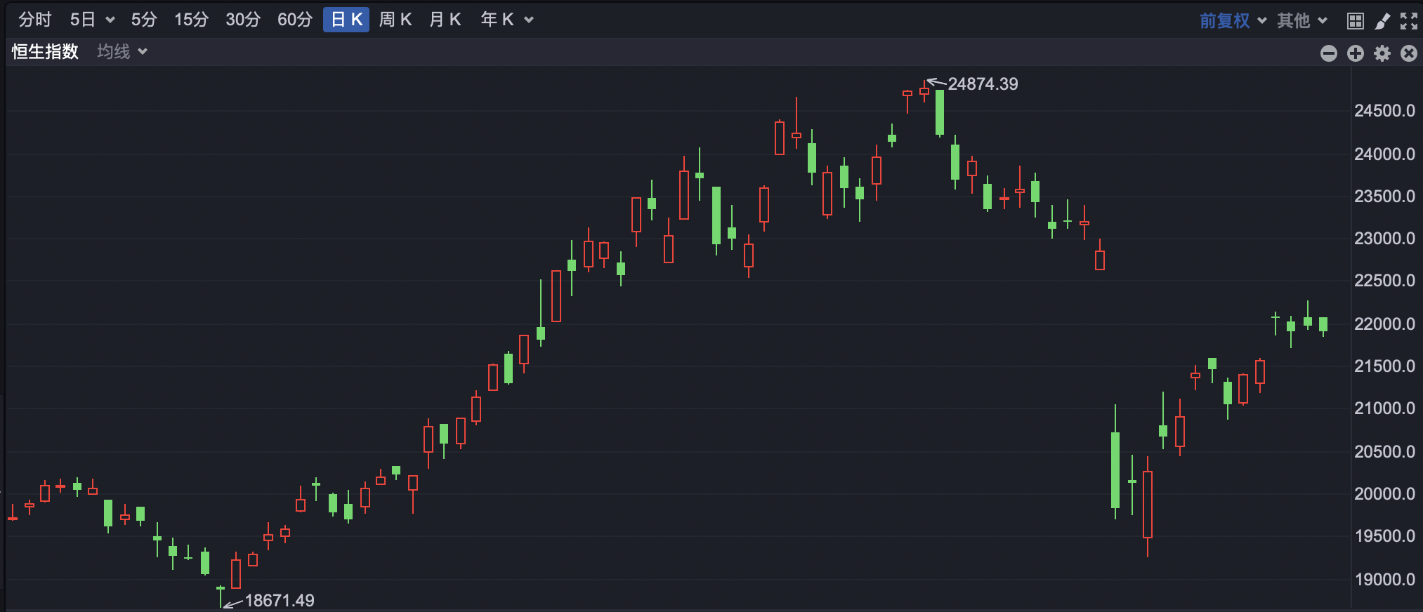Click the 23000.0 price axis label
Screen dimensions: 1423x612
[1384, 239]
